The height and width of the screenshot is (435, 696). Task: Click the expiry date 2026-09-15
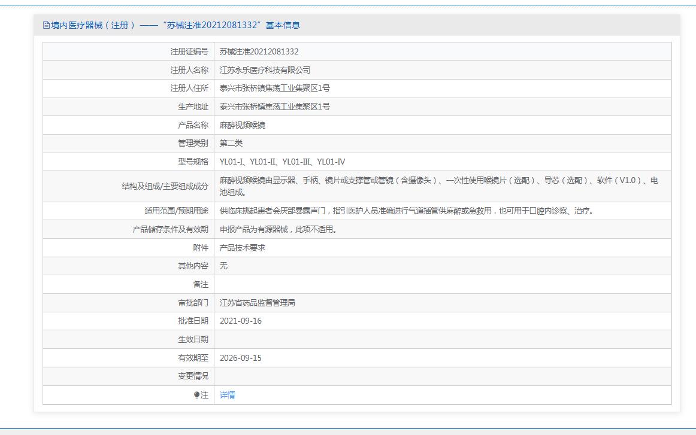tap(240, 358)
